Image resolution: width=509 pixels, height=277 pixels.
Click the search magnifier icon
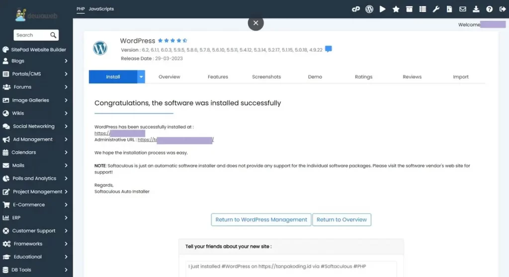pyautogui.click(x=53, y=35)
